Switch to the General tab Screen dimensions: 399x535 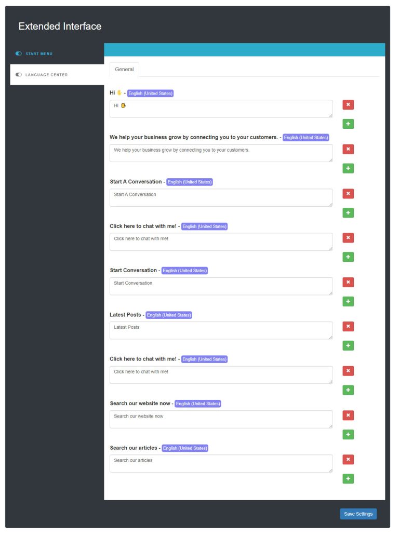[x=124, y=69]
